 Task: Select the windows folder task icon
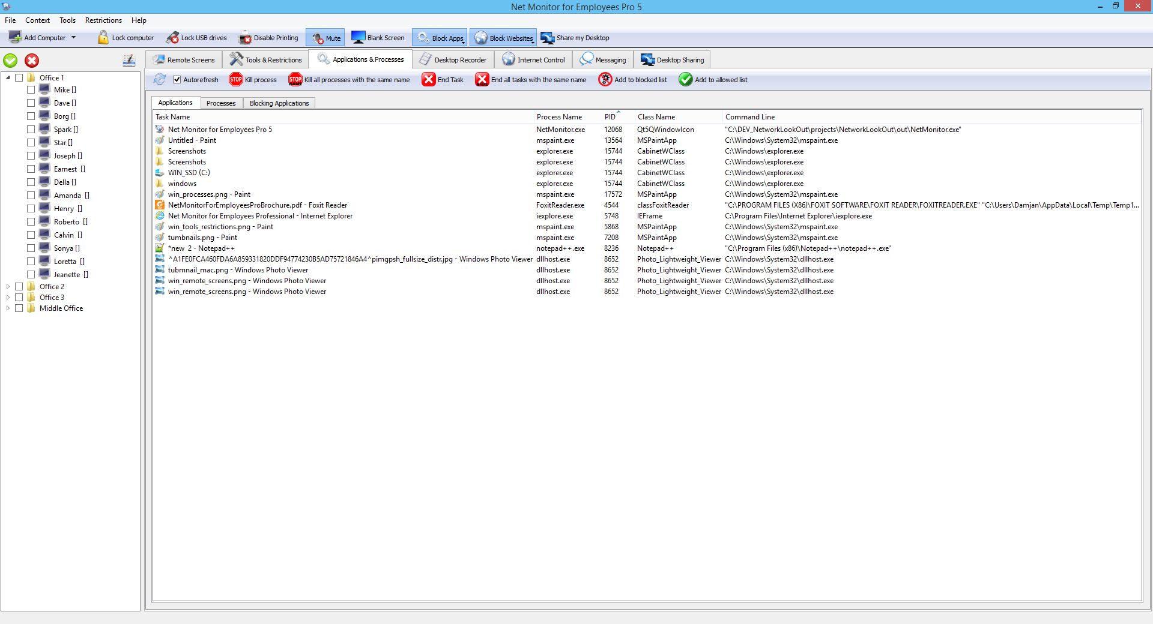[160, 184]
